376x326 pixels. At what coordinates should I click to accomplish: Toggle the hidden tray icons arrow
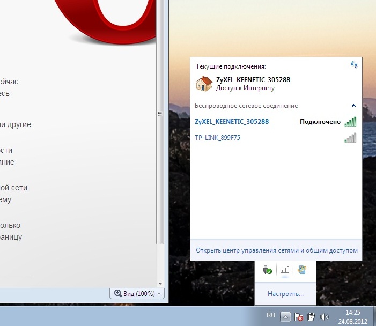[x=285, y=317]
